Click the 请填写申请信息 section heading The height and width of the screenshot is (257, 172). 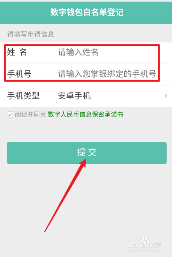point(30,34)
